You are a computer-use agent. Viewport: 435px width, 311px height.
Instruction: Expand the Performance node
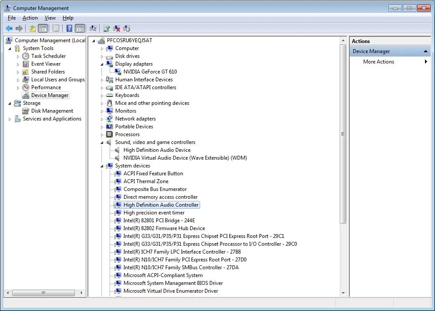point(18,88)
